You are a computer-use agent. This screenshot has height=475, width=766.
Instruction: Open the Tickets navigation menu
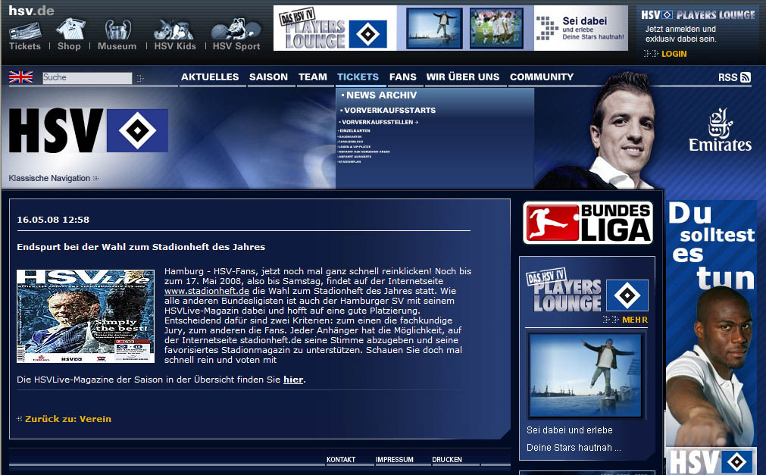358,77
